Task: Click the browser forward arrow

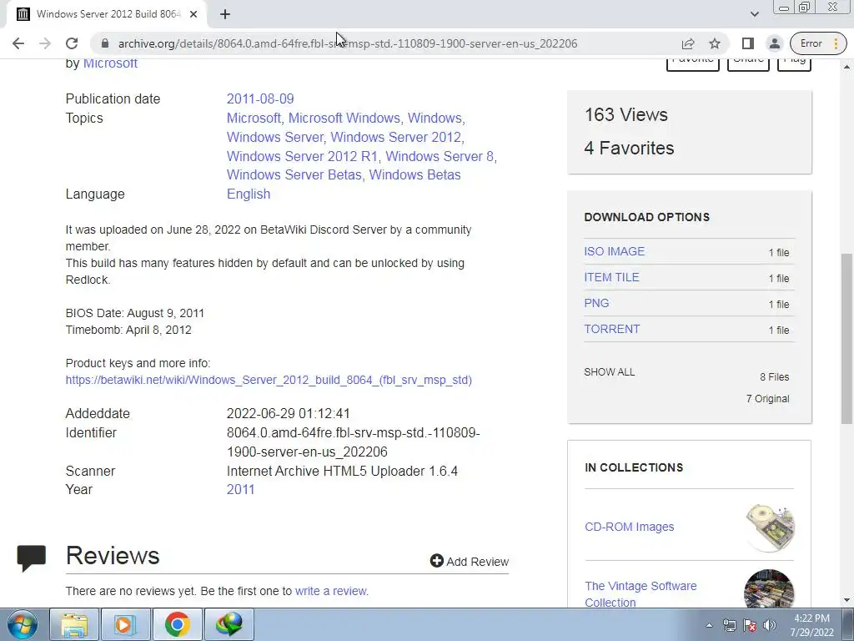Action: click(45, 43)
